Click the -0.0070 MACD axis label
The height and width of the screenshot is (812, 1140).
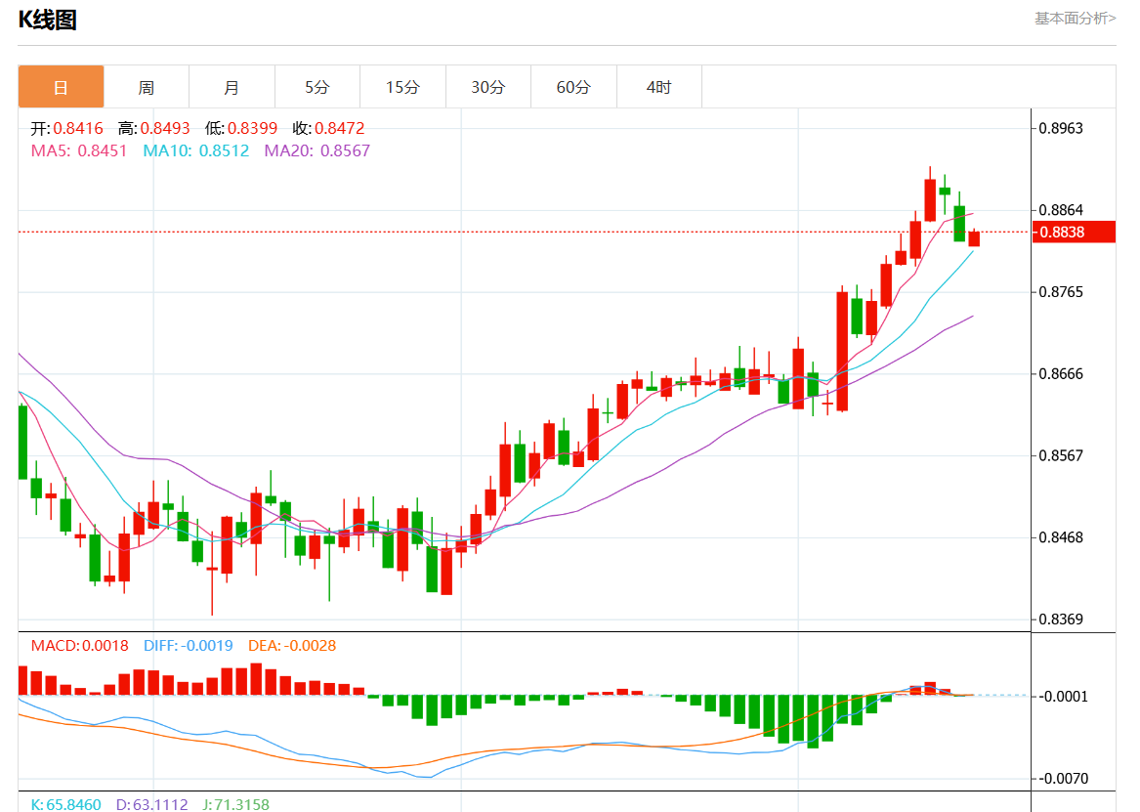coord(1064,779)
